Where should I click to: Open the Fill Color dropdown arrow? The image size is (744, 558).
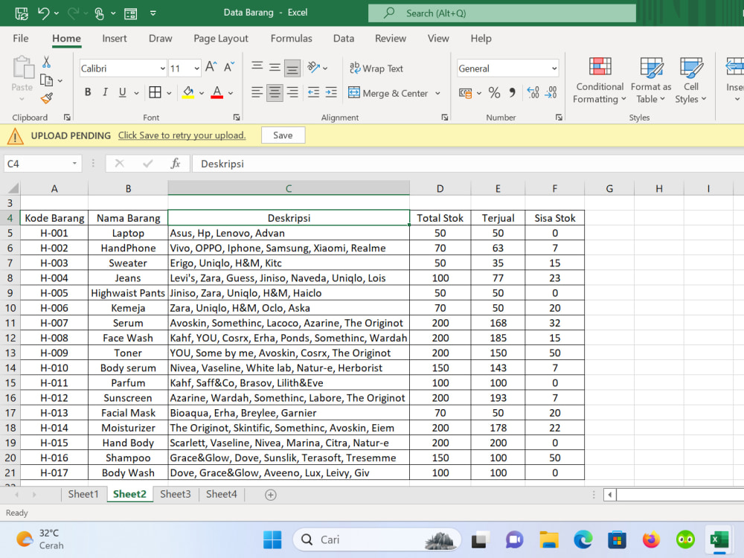(201, 93)
